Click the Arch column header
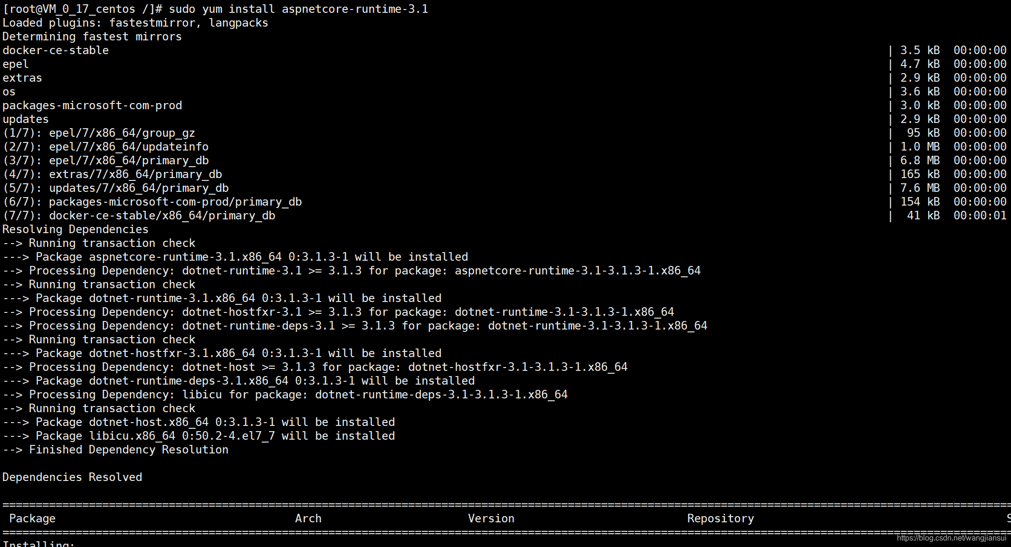 coord(308,519)
